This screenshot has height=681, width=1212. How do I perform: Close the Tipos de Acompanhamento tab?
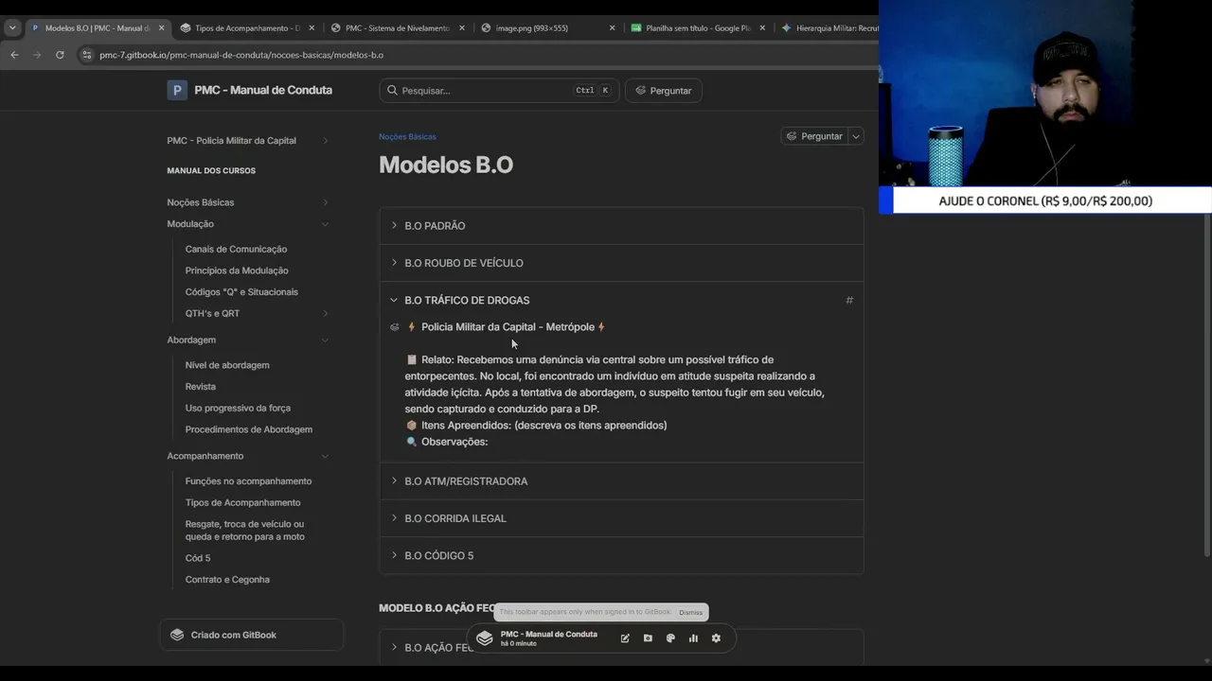312,28
